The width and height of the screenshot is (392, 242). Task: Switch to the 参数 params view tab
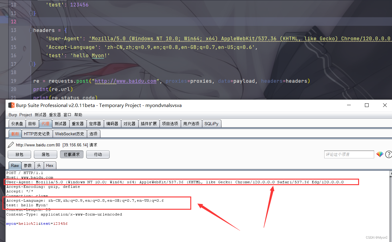click(28, 165)
